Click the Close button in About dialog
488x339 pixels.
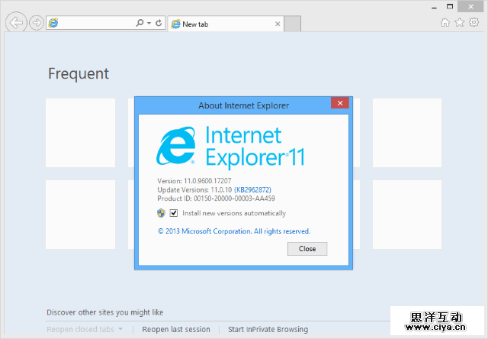307,249
